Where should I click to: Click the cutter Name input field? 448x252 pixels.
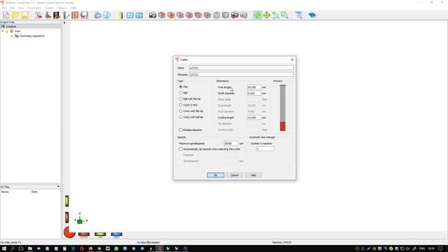[x=241, y=68]
